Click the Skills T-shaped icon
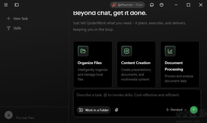Viewport: 207px width, 123px height. click(9, 28)
